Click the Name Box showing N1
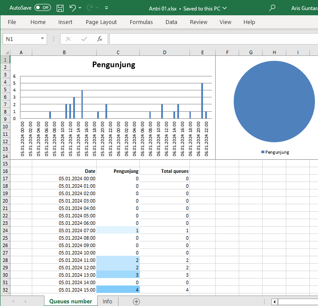Screen dimensions: 318x306 21,39
